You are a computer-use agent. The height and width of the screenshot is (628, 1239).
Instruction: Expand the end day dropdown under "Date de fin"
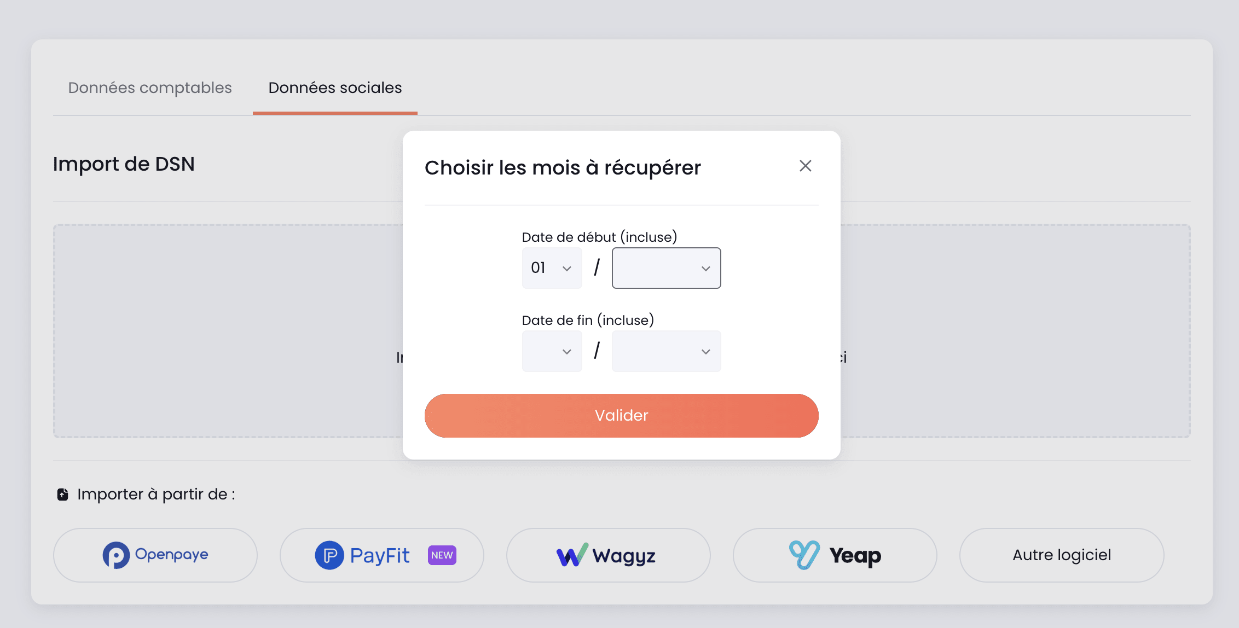pos(552,351)
